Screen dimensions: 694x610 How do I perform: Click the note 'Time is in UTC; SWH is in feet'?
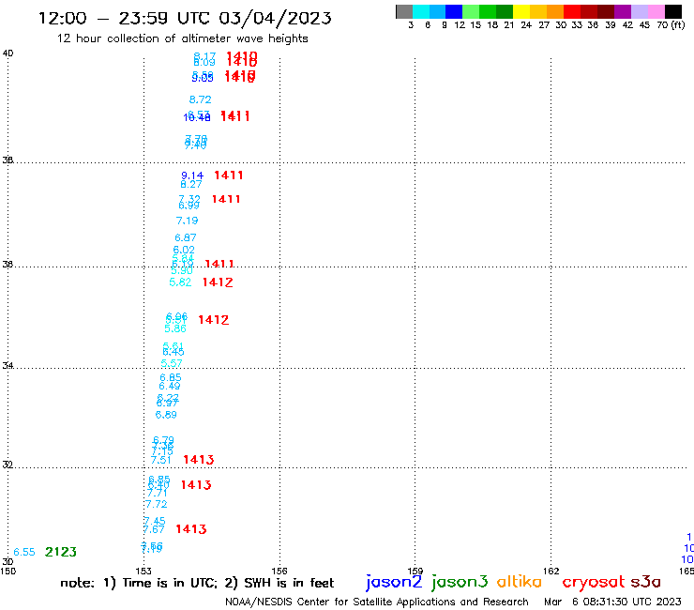pyautogui.click(x=197, y=583)
